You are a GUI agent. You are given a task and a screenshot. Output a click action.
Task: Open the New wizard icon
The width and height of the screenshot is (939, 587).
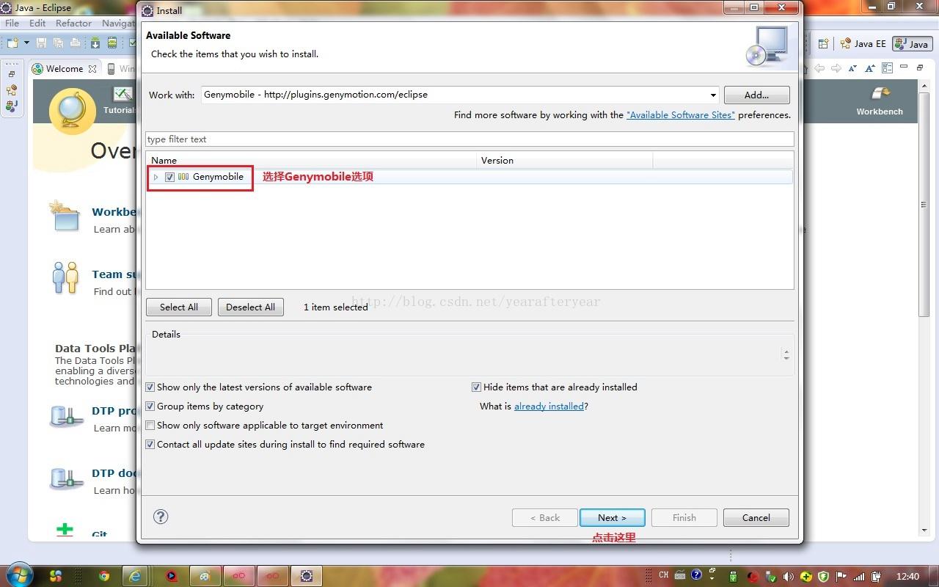12,43
